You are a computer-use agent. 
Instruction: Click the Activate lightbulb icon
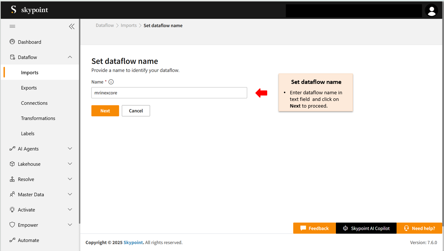pyautogui.click(x=12, y=210)
